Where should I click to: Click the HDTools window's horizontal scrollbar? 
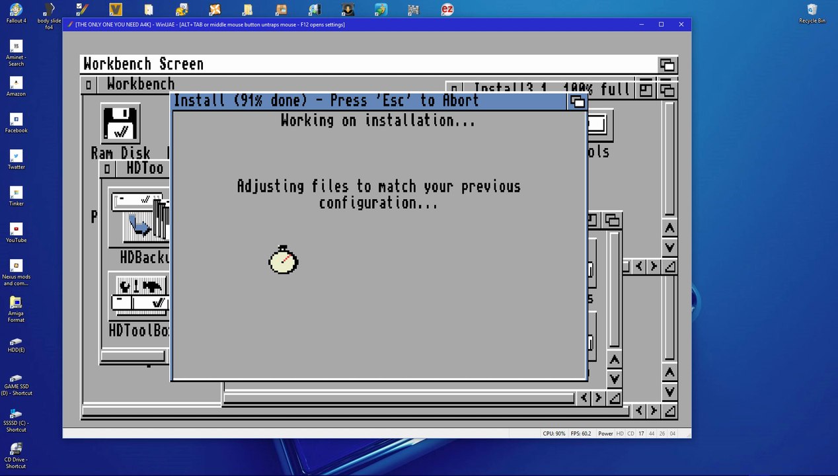coord(132,357)
